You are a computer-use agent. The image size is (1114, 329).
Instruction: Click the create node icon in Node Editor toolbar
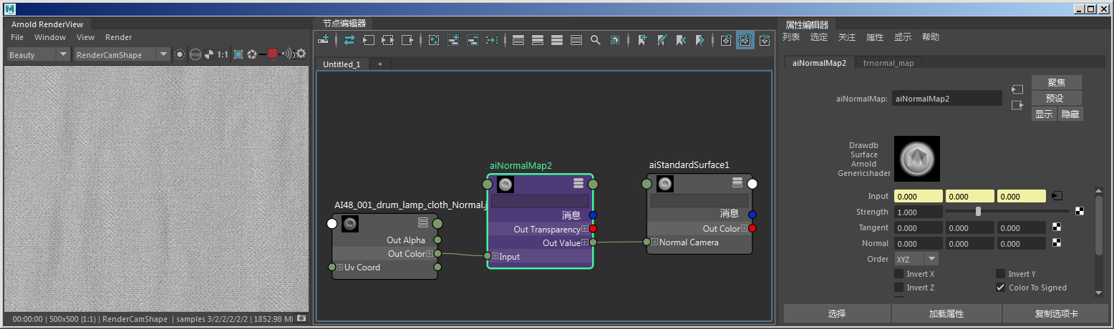(x=324, y=40)
